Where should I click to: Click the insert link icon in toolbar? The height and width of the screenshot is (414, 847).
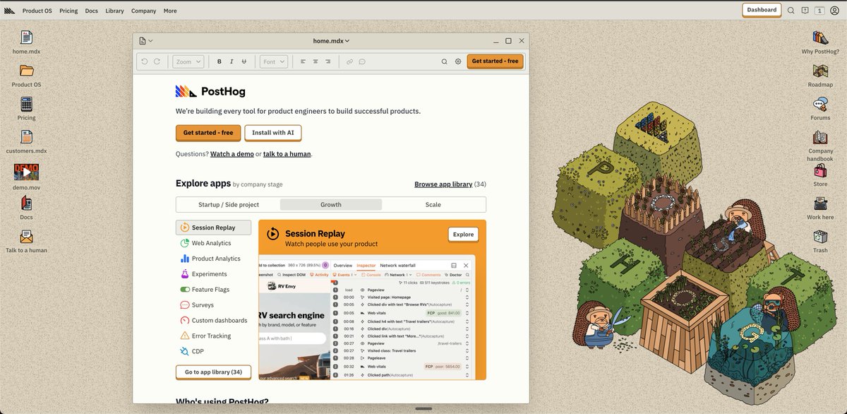click(349, 61)
